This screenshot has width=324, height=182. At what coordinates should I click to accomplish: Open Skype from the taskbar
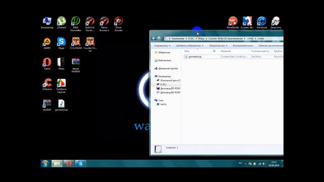coord(80,164)
